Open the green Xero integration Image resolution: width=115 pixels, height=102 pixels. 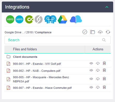tap(10, 19)
